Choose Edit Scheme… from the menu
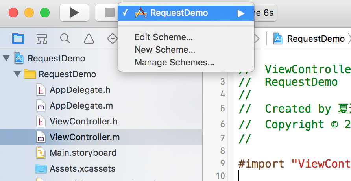351x181 pixels. pyautogui.click(x=163, y=37)
